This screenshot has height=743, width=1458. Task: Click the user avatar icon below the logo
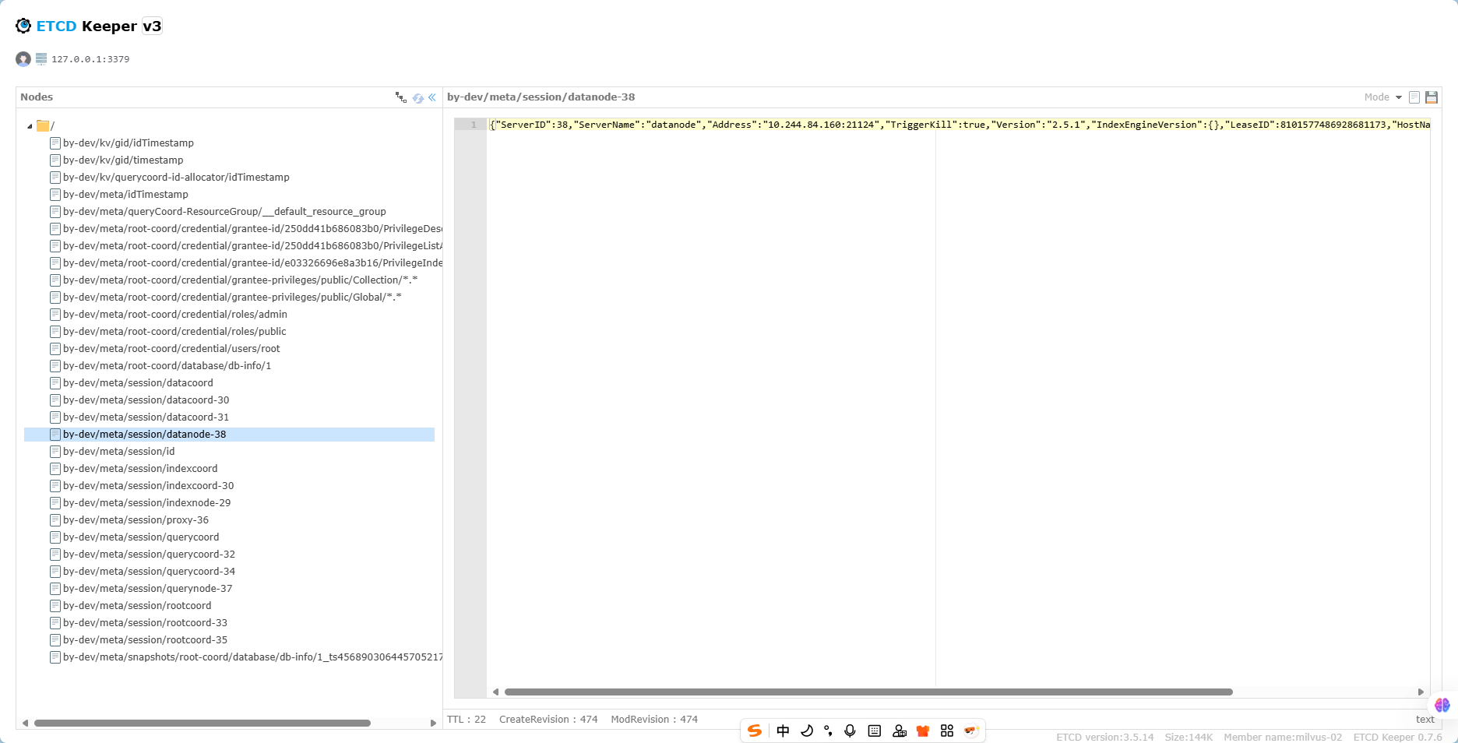click(23, 58)
